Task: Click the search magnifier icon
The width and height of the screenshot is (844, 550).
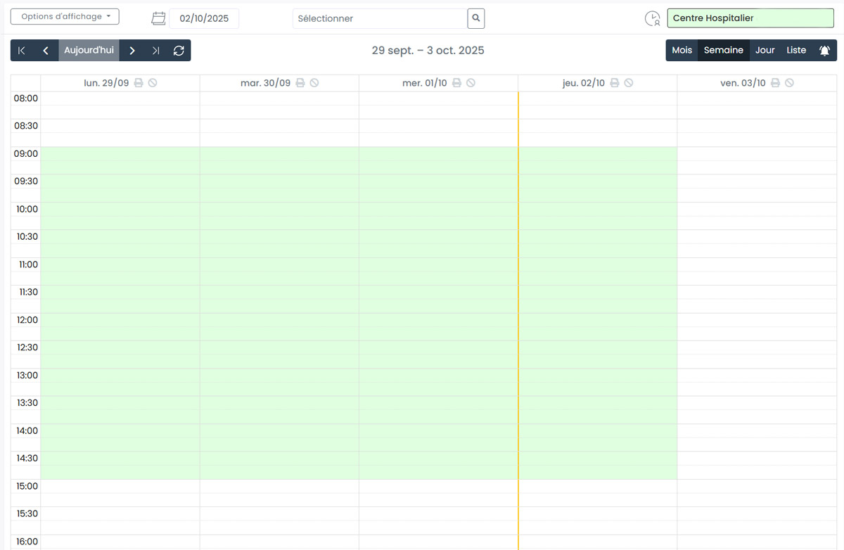Action: click(x=476, y=18)
